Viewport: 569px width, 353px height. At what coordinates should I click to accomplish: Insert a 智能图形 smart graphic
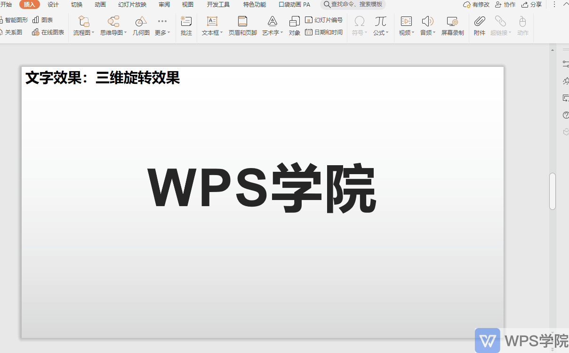(14, 20)
